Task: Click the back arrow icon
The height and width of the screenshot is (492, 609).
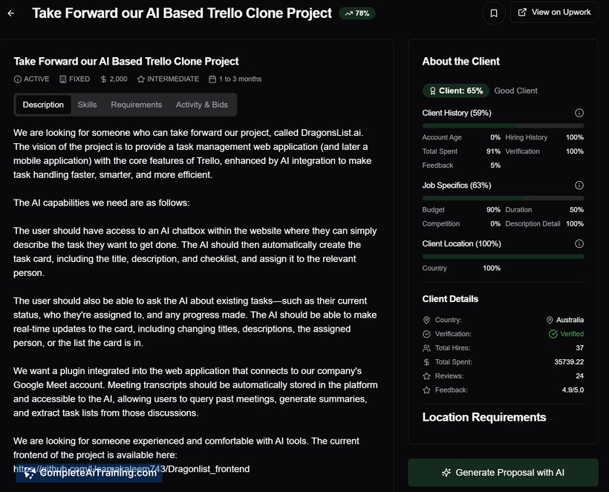Action: pyautogui.click(x=11, y=13)
